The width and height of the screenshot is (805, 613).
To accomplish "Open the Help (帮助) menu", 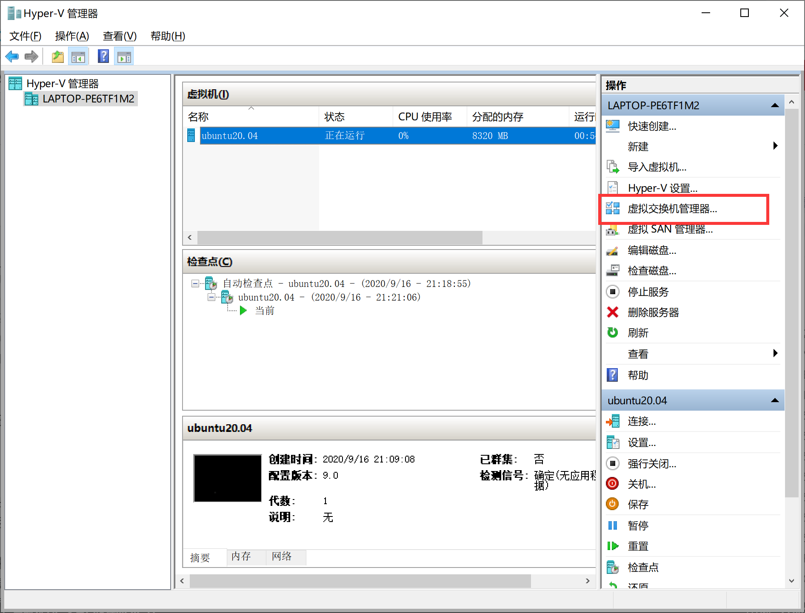I will tap(168, 36).
